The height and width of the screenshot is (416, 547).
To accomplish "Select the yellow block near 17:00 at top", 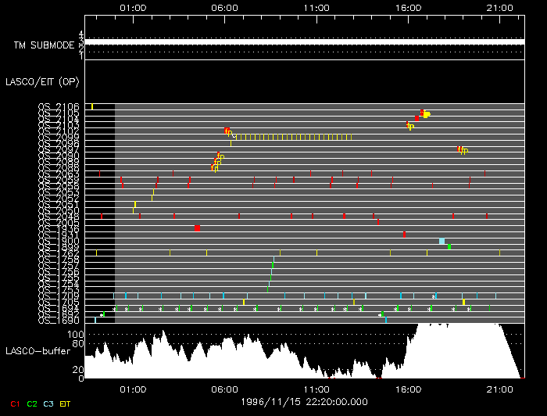I will coord(427,114).
